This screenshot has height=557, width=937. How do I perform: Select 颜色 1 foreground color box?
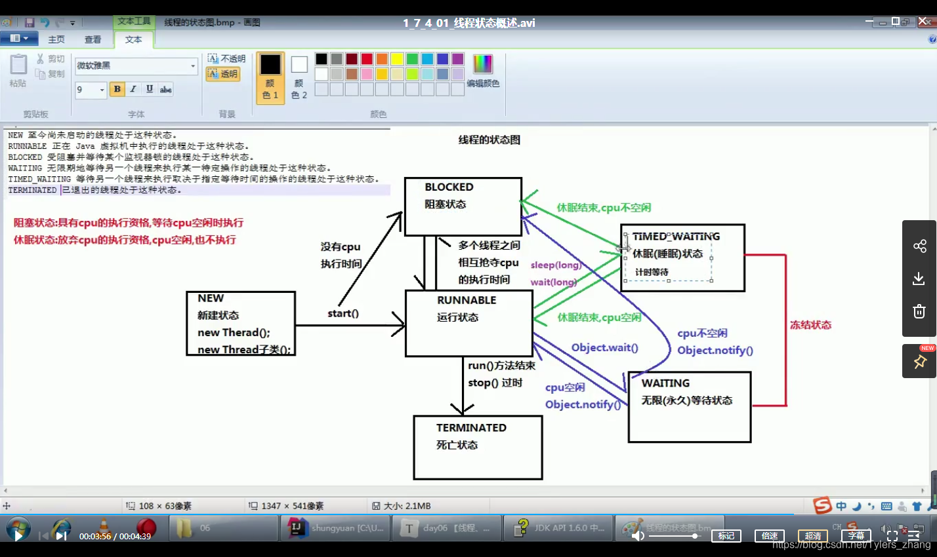click(270, 77)
